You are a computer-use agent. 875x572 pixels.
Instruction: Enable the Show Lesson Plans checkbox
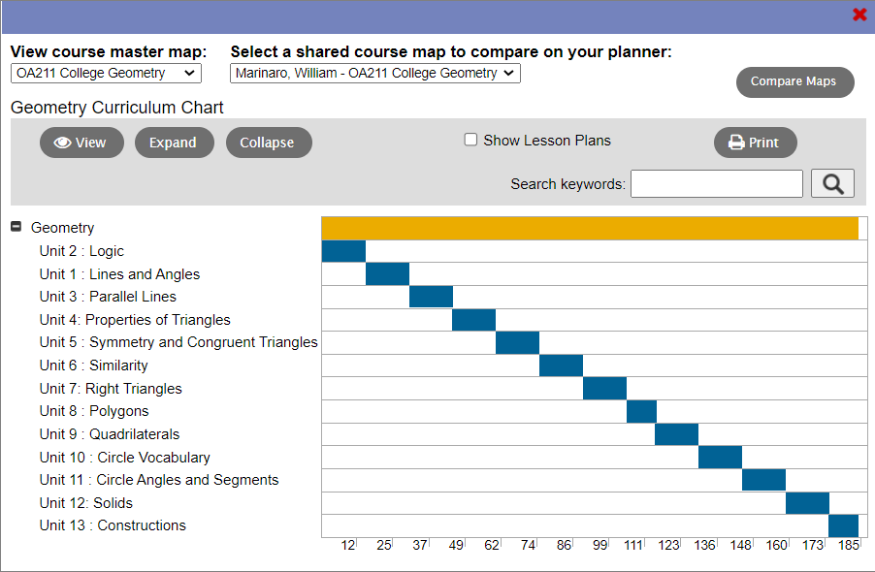(x=470, y=139)
